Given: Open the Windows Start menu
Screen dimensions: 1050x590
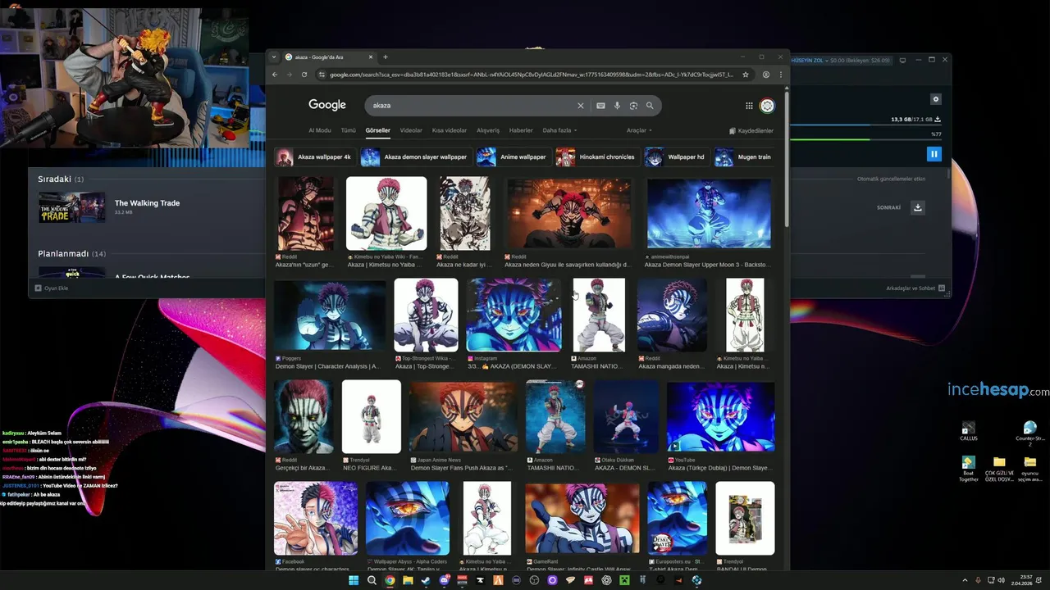Looking at the screenshot, I should 354,580.
